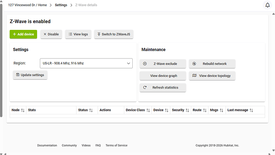Click the notification bell icon
275x155 pixels.
pos(267,5)
